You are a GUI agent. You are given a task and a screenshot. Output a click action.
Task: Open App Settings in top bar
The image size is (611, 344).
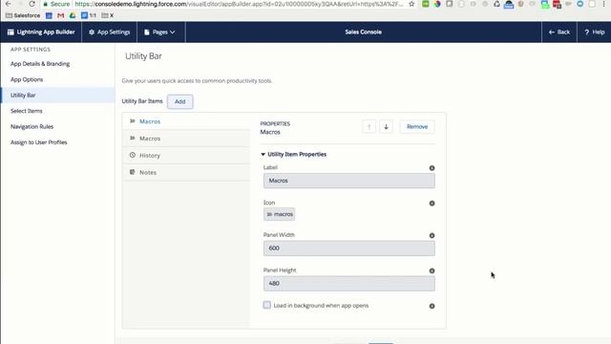coord(109,32)
